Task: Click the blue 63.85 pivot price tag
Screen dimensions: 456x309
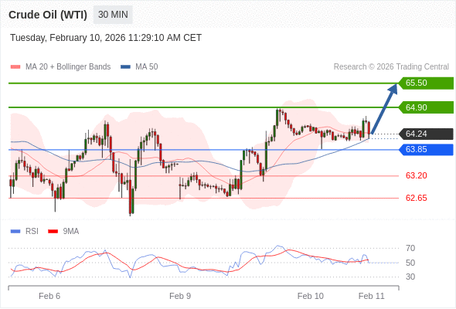Action: point(426,150)
